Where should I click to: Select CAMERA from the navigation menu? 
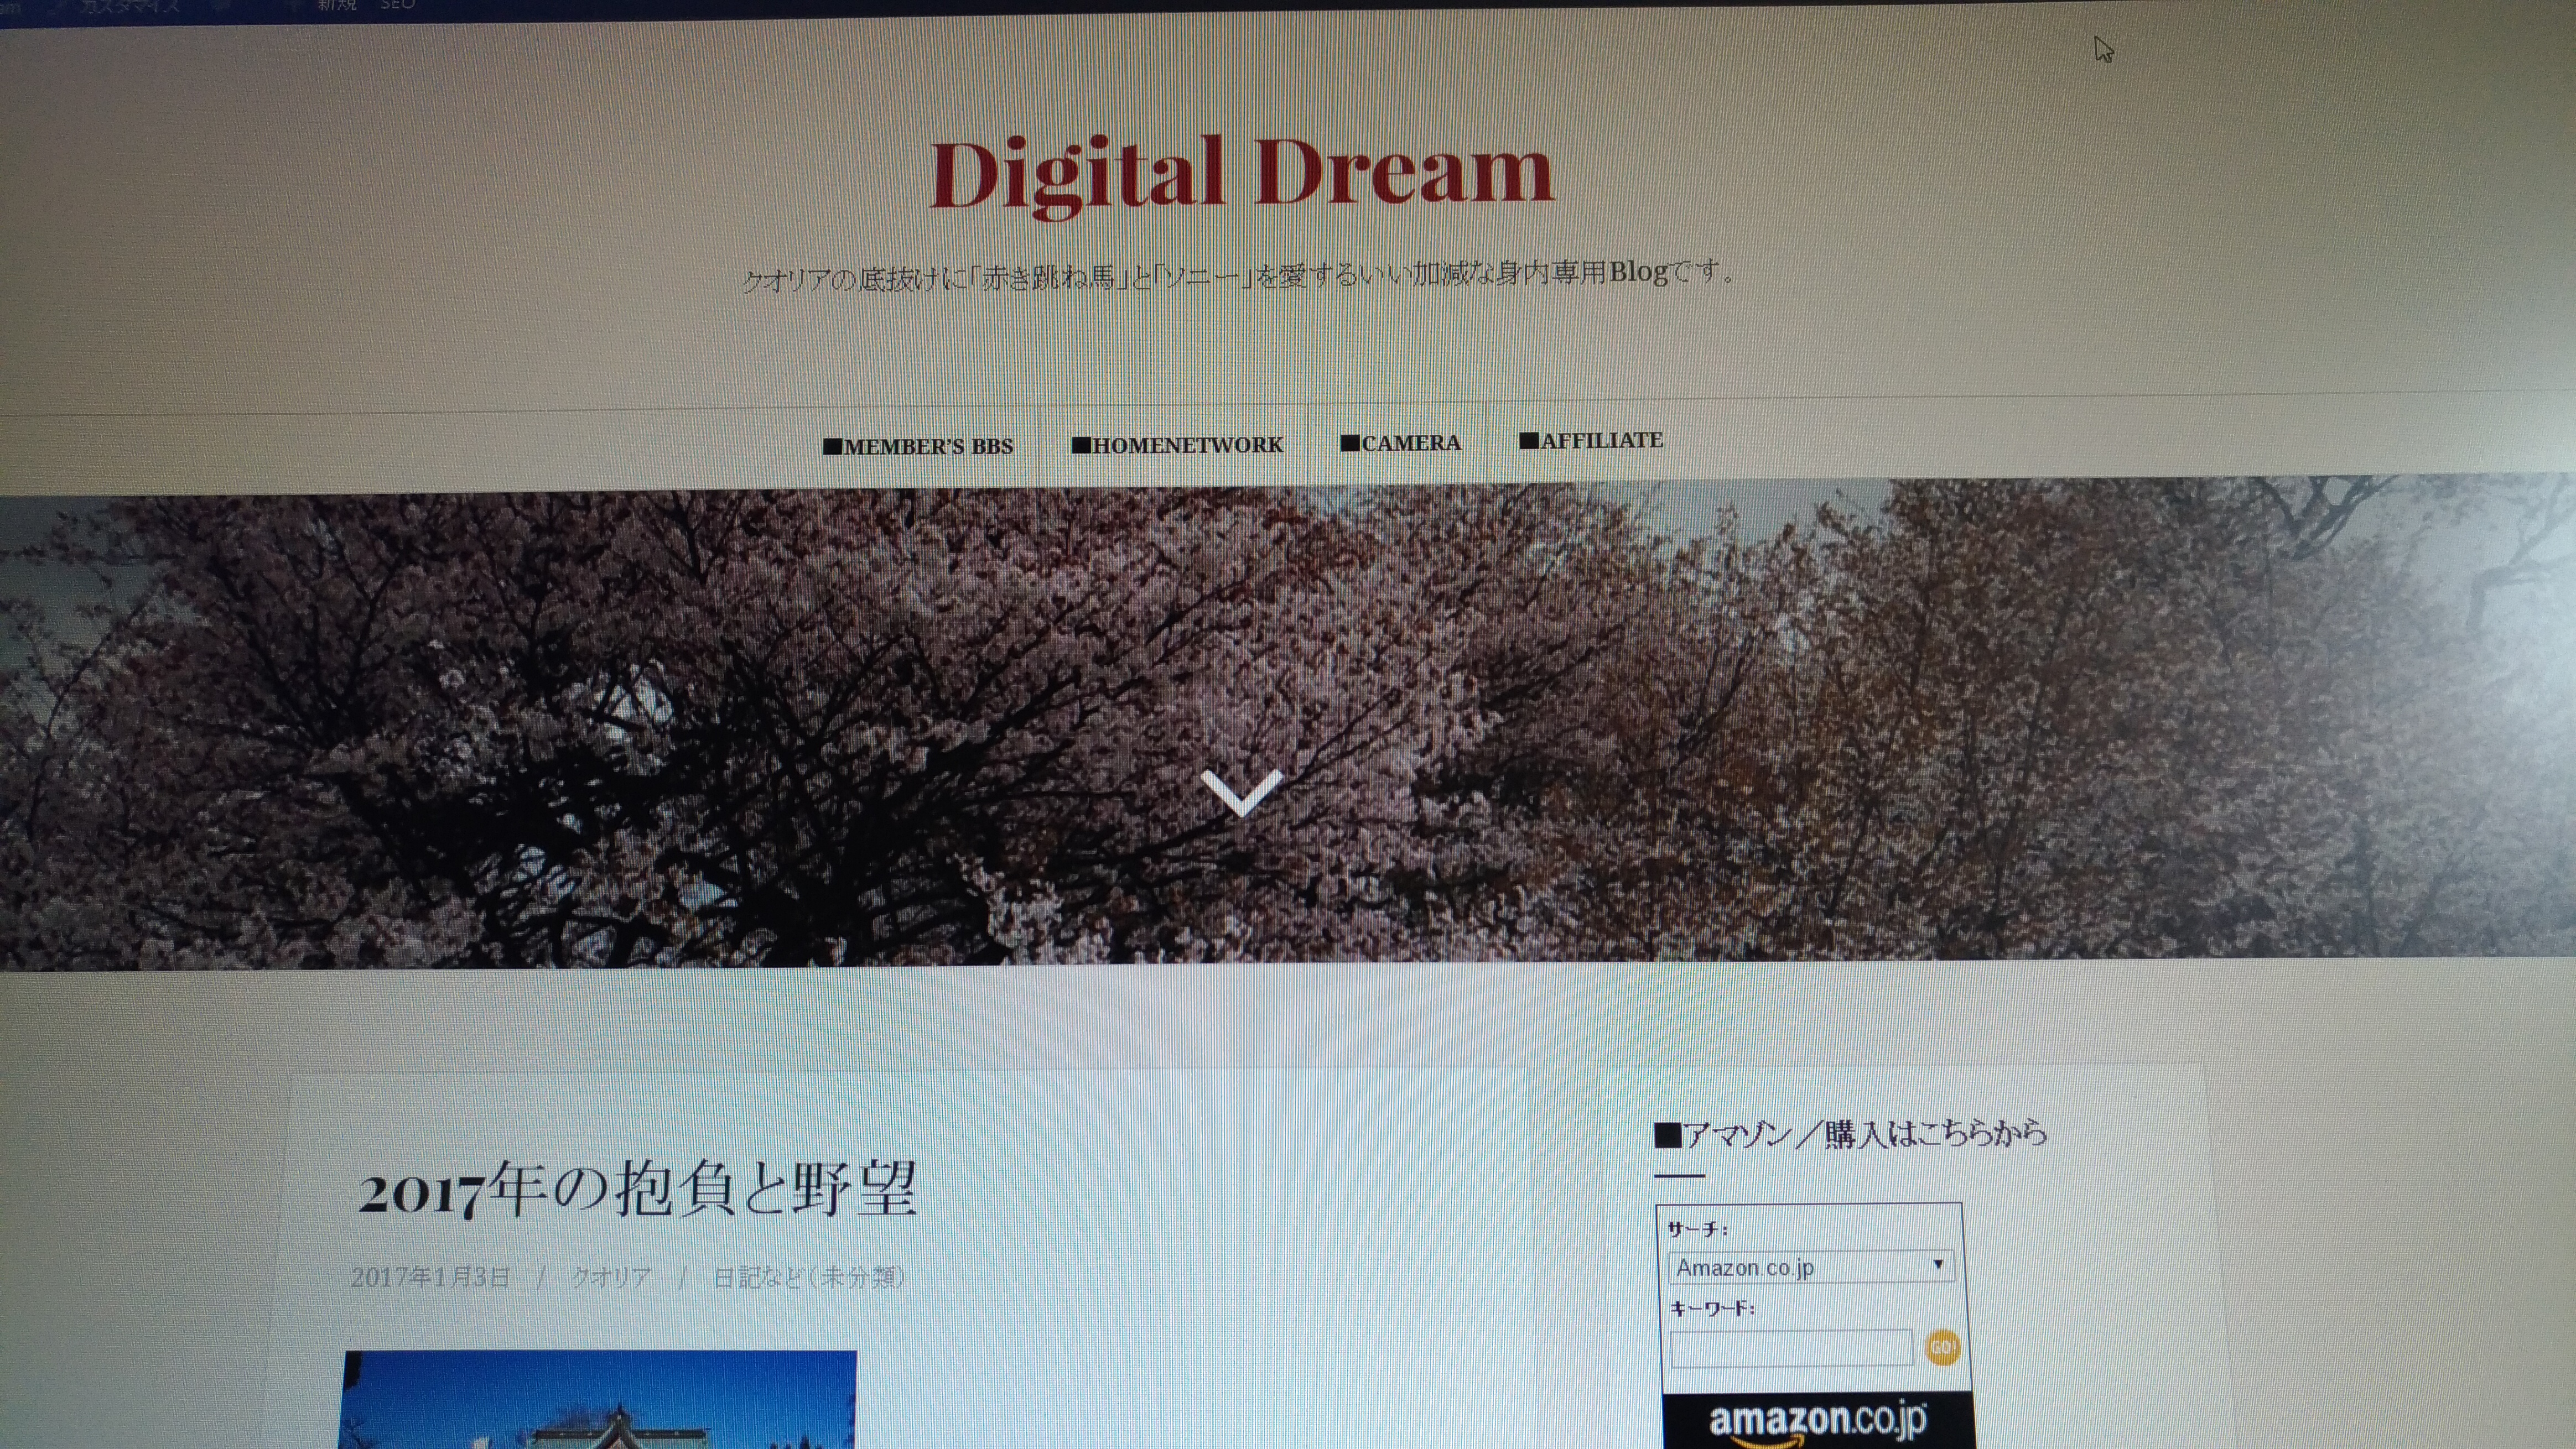[1402, 442]
